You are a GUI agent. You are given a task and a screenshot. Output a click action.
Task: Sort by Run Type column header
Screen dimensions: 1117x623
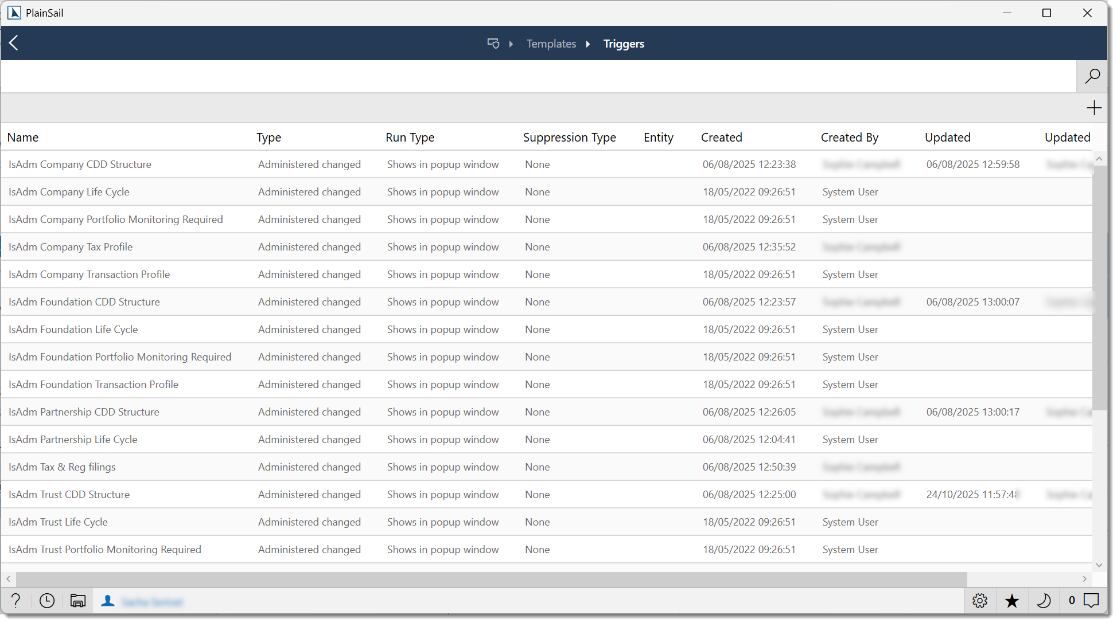coord(410,138)
